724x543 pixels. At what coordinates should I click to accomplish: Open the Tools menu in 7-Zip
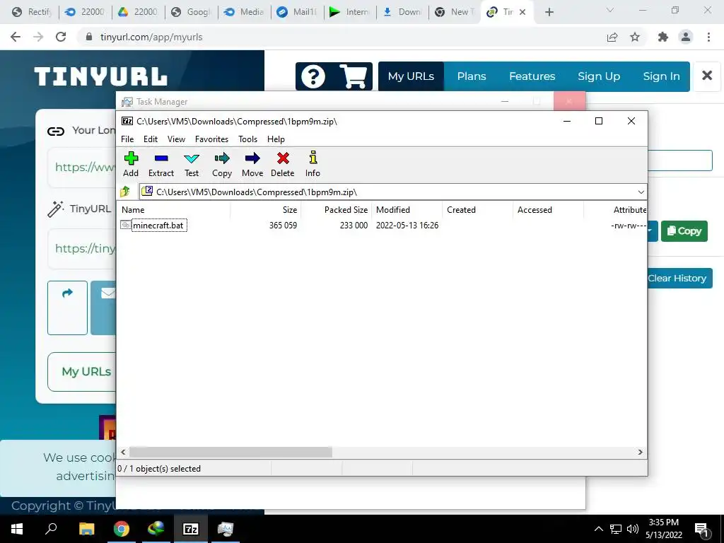coord(247,139)
